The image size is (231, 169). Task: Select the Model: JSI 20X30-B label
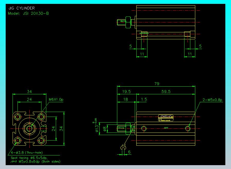[28, 13]
